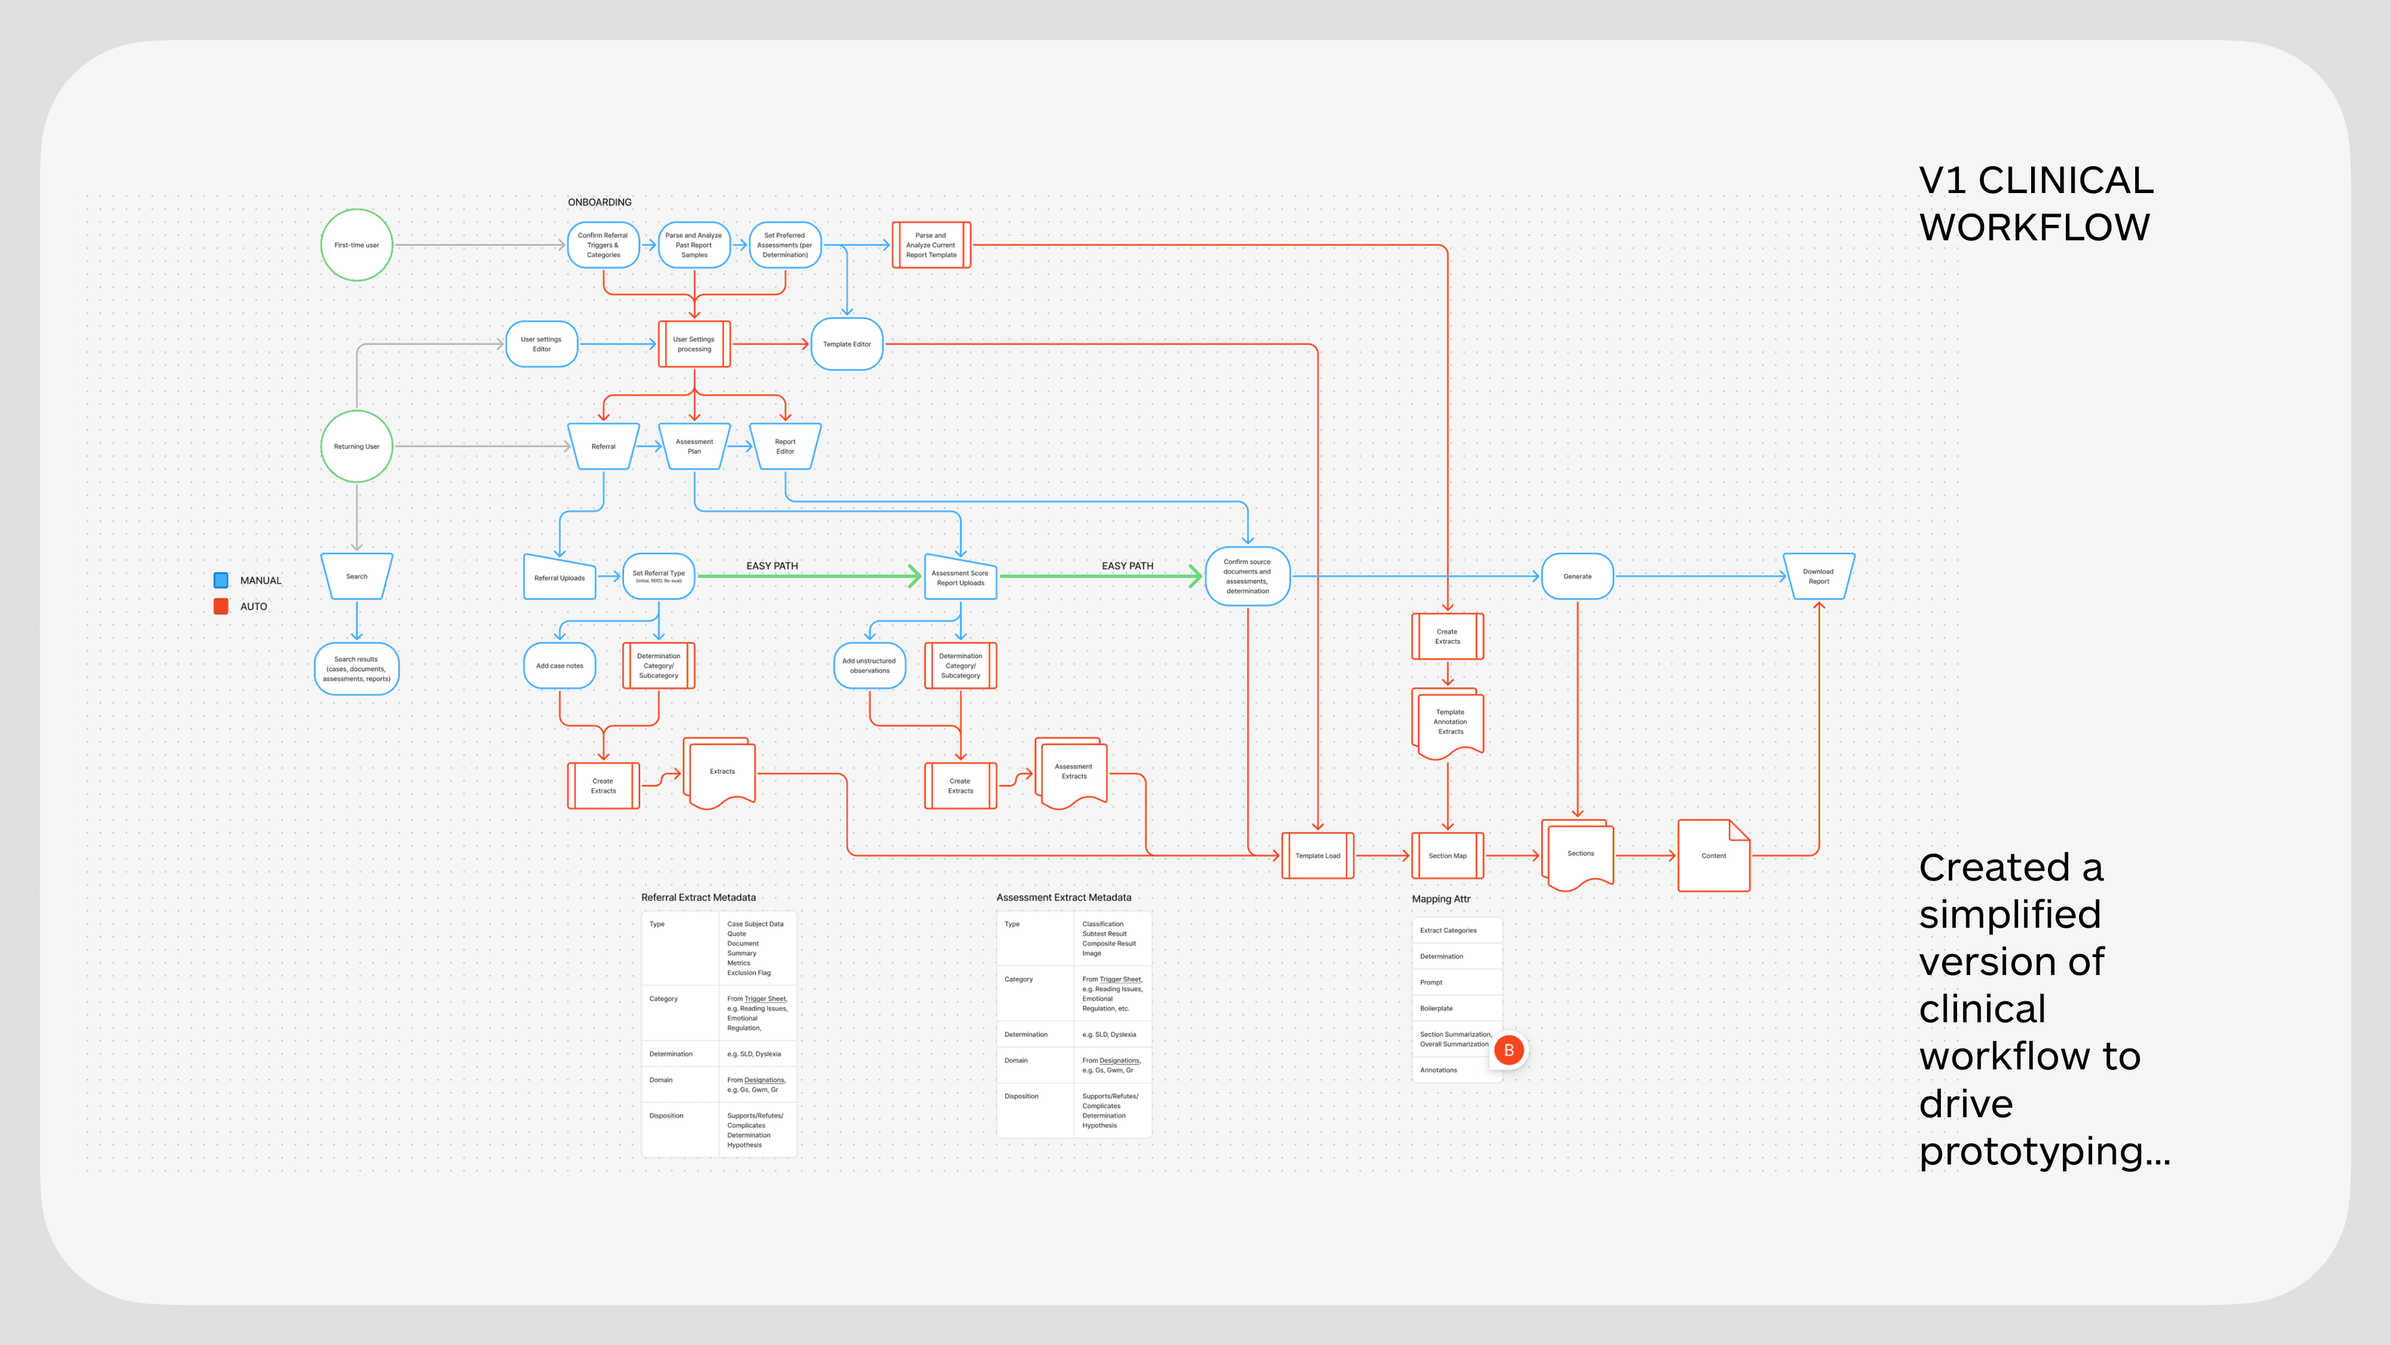2391x1345 pixels.
Task: Click the User Settings processing node
Action: 694,344
